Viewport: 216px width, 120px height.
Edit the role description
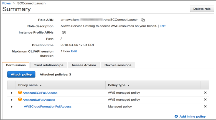(x=162, y=26)
